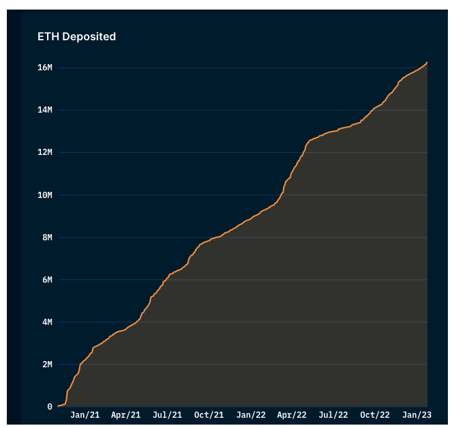This screenshot has height=428, width=452.
Task: Select the 8M y-axis label
Action: [x=47, y=238]
